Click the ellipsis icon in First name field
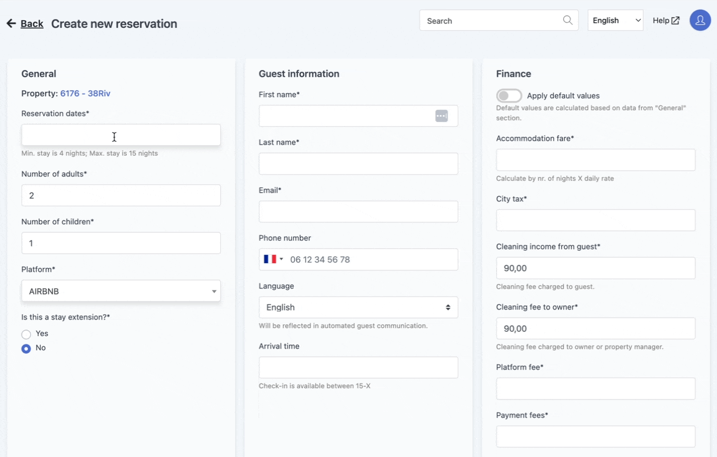Screen dimensions: 717x457 [442, 116]
